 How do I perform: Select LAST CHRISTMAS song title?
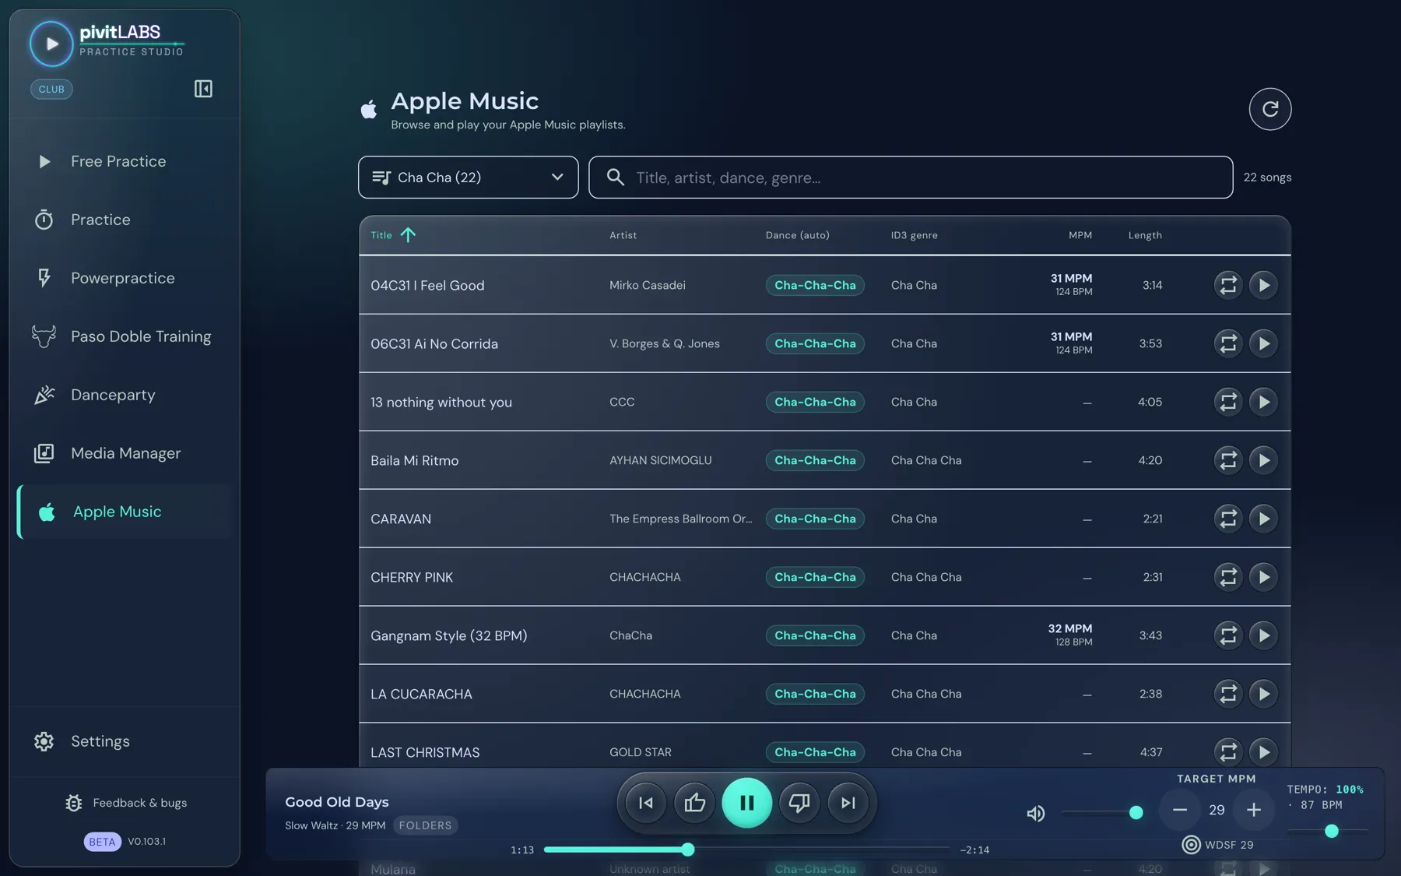coord(425,752)
